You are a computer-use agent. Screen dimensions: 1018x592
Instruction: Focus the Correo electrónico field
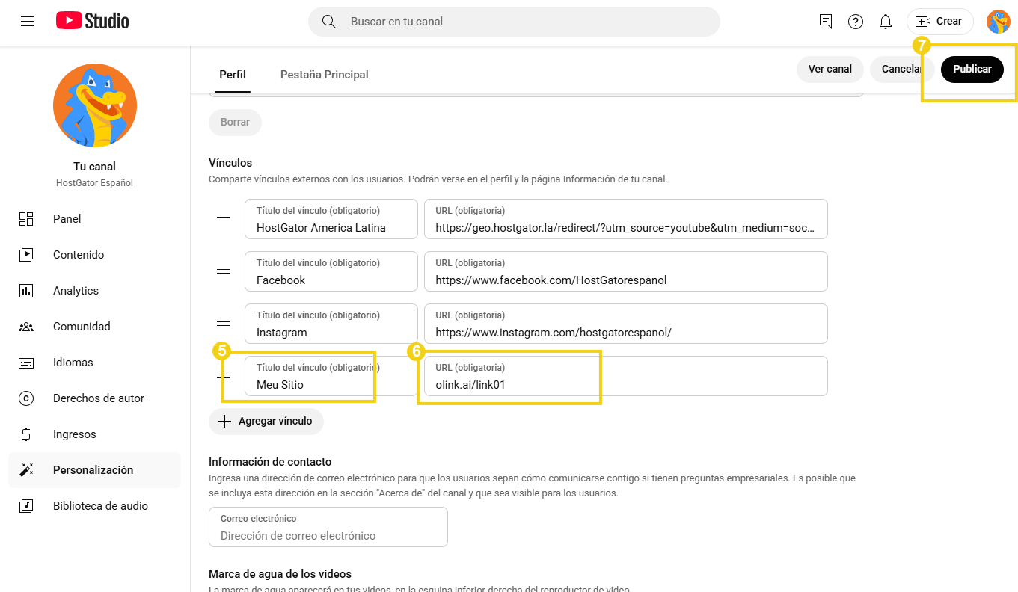pyautogui.click(x=328, y=535)
